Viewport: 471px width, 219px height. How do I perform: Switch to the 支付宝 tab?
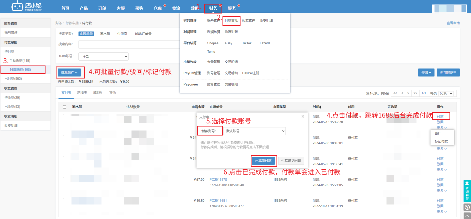coord(66,92)
